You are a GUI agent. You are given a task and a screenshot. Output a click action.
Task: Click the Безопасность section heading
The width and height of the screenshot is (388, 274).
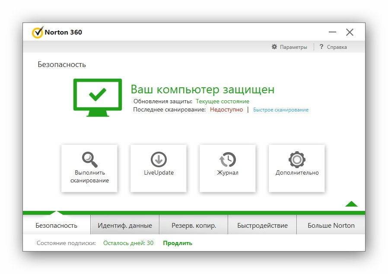62,64
